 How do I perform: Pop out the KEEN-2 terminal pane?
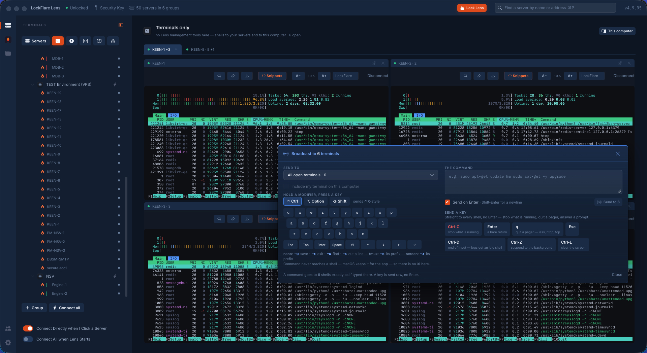[619, 63]
